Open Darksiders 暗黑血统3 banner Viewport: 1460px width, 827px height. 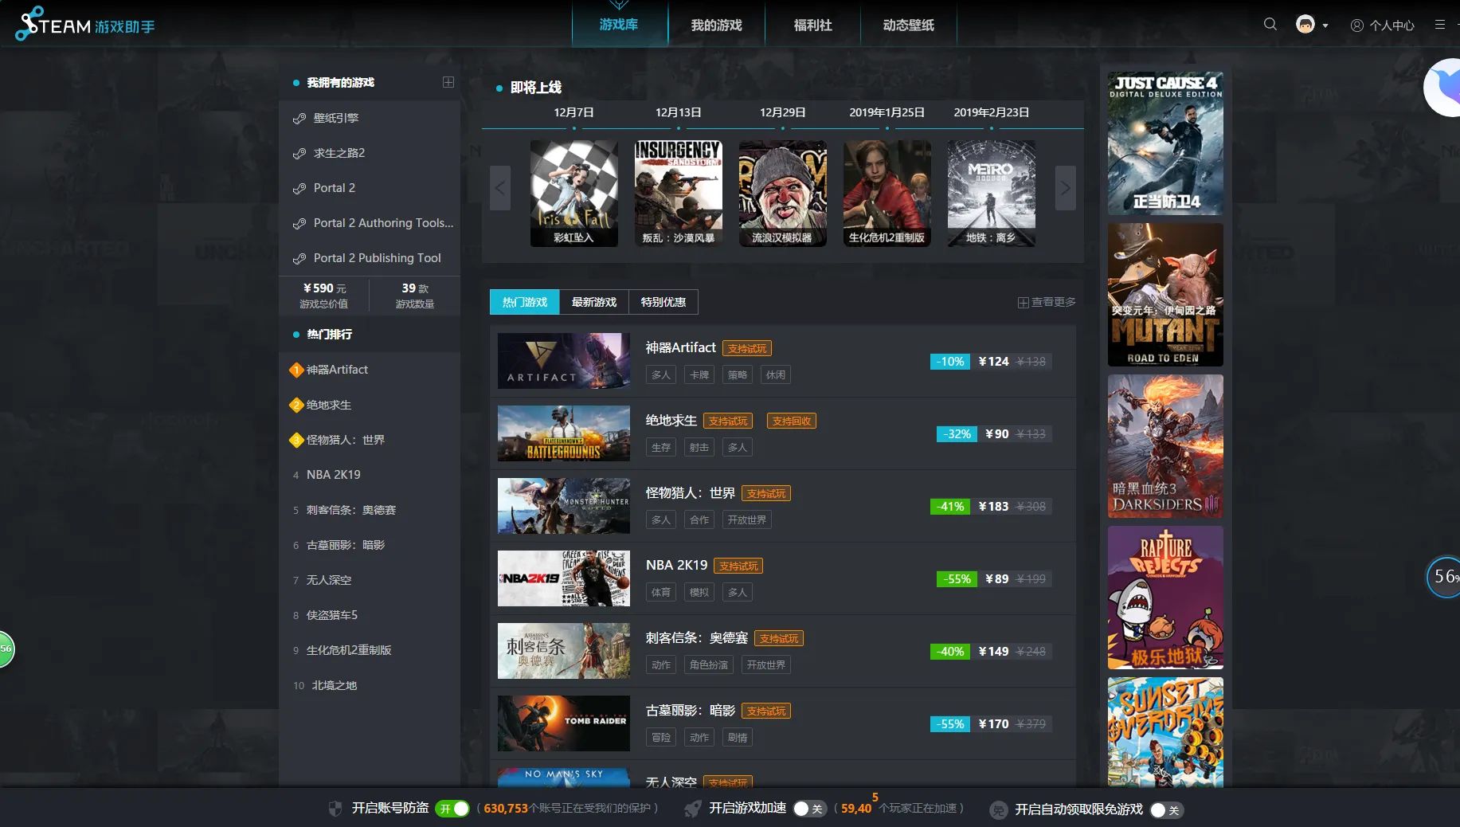tap(1165, 446)
